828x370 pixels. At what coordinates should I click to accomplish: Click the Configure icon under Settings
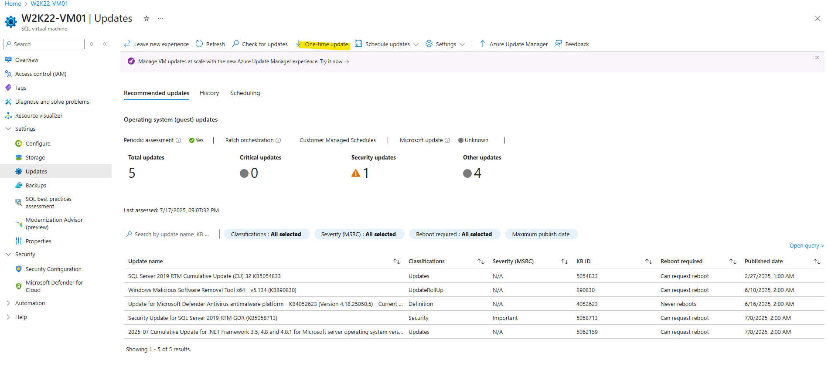tap(19, 143)
